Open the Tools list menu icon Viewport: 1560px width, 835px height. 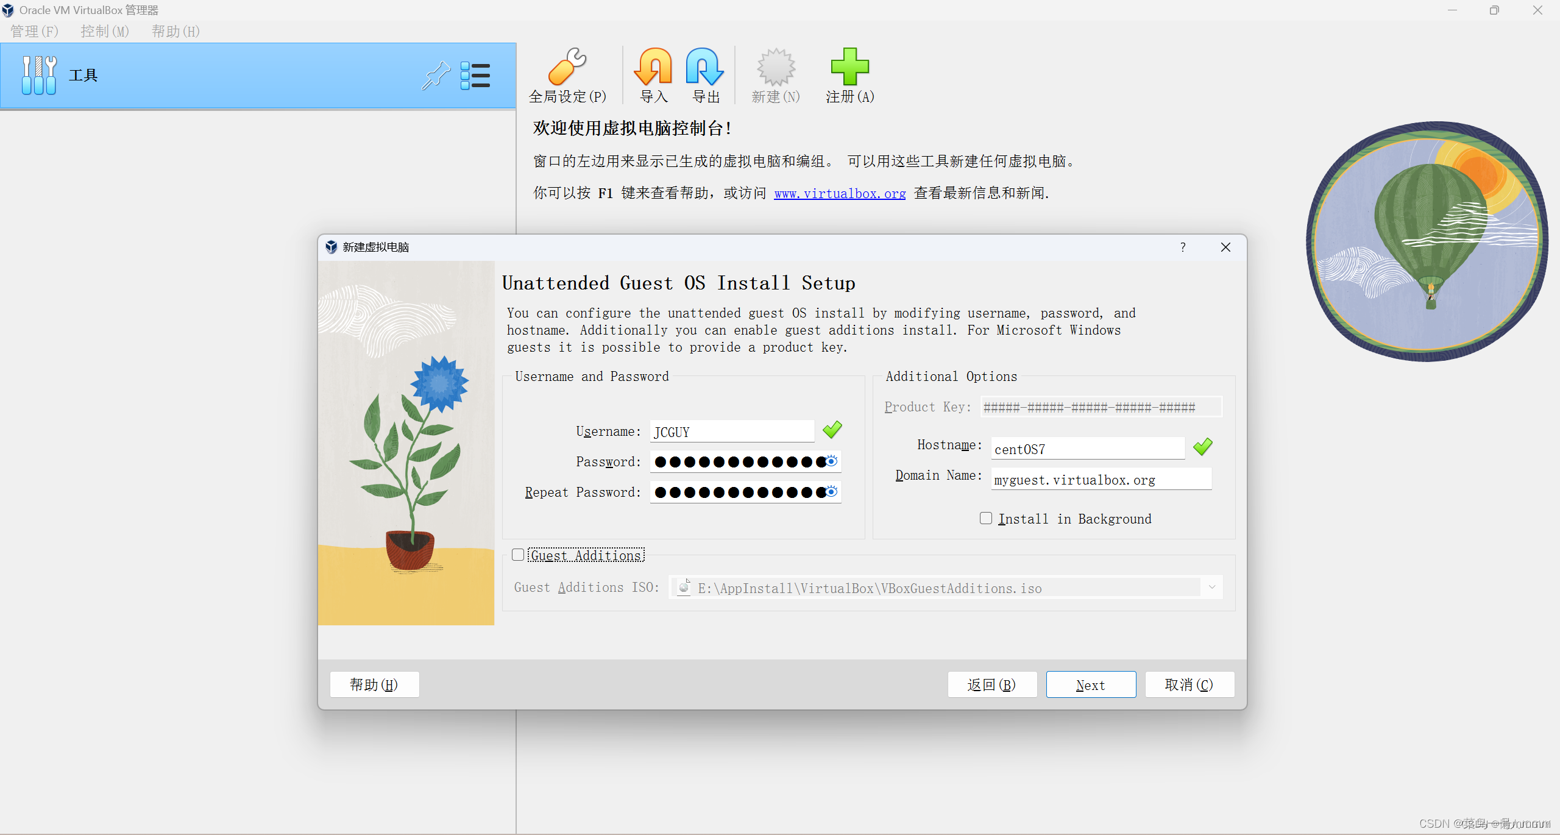[475, 76]
